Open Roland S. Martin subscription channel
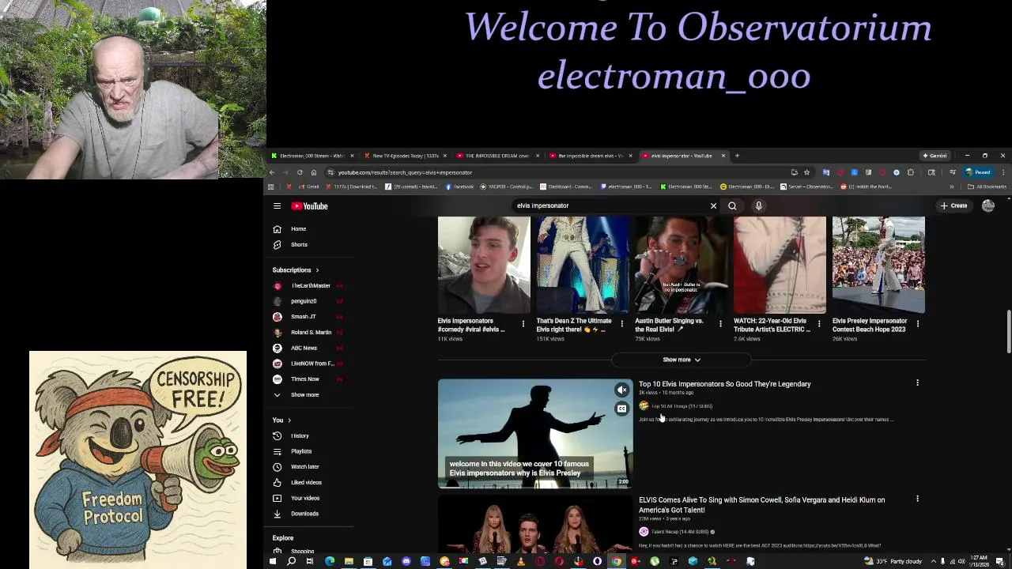Viewport: 1012px width, 569px height. pyautogui.click(x=309, y=332)
